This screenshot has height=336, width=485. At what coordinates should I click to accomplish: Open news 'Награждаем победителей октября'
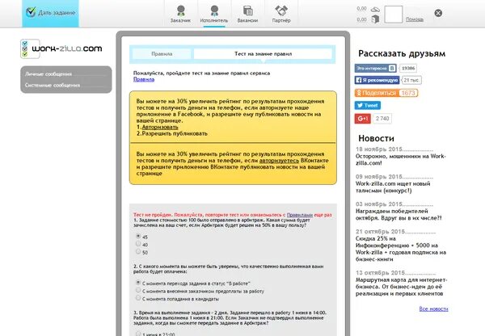(x=399, y=215)
